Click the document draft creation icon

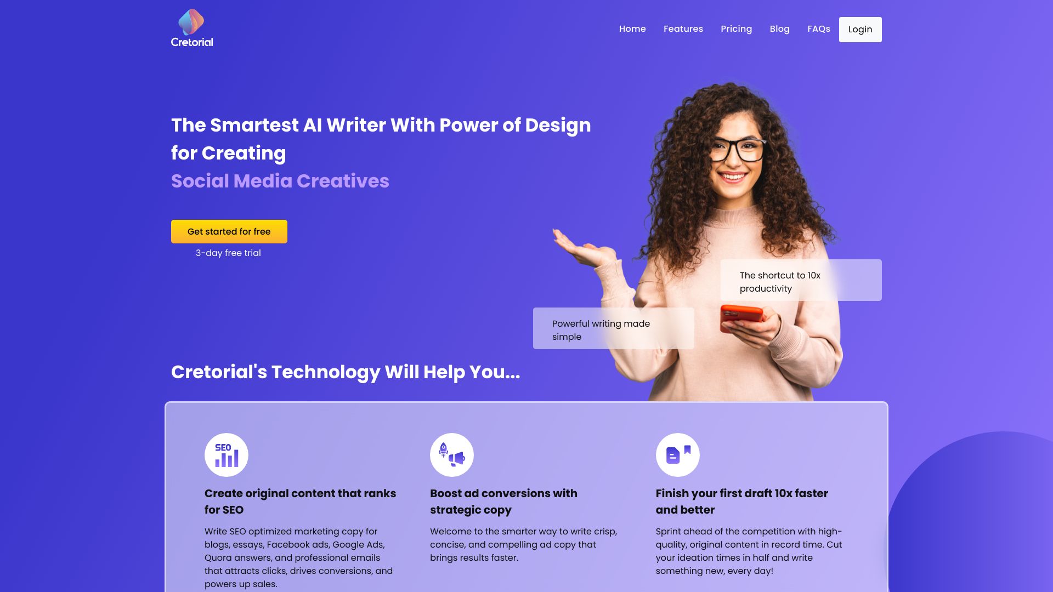(677, 454)
